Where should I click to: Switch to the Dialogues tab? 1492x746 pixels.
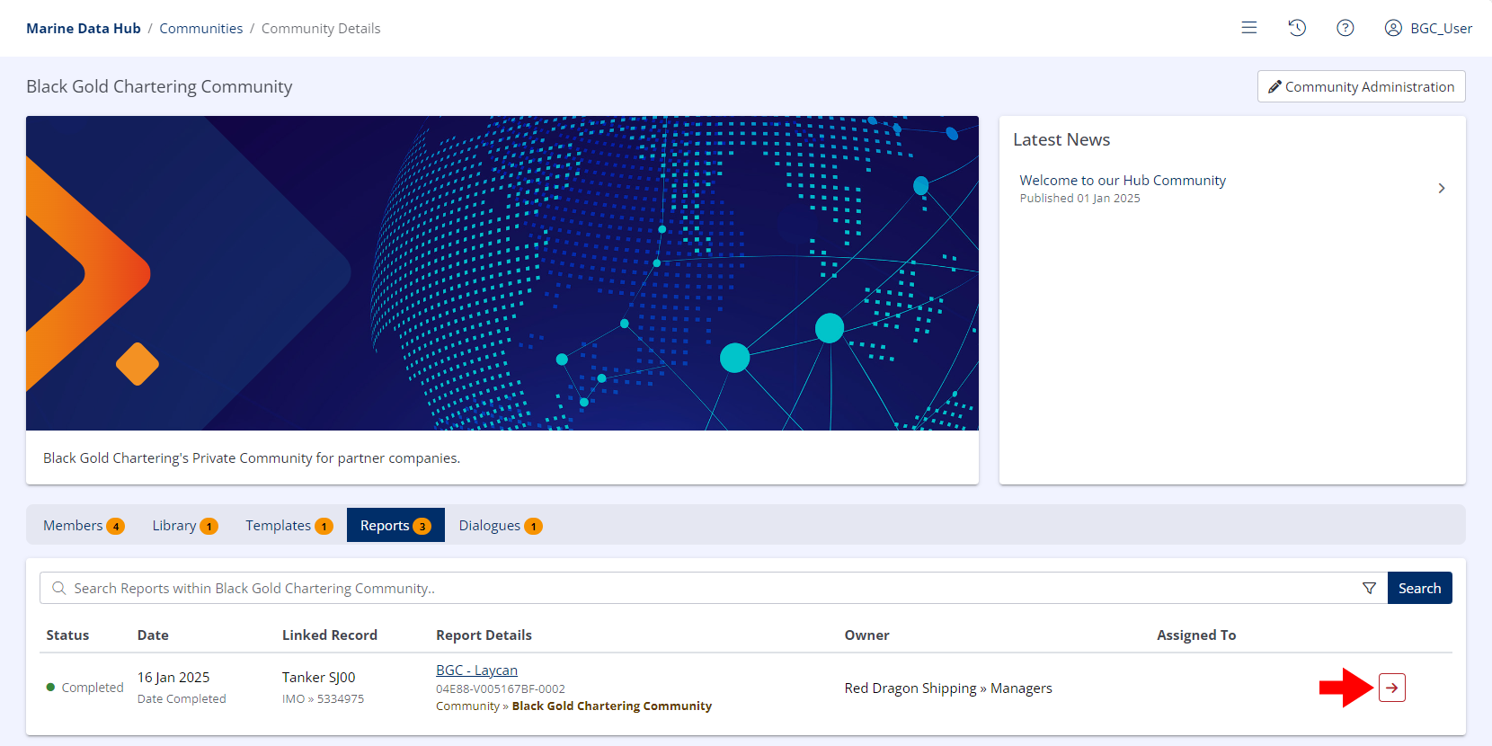500,526
